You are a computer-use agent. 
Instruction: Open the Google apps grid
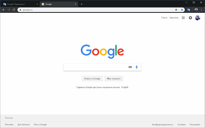click(x=183, y=18)
